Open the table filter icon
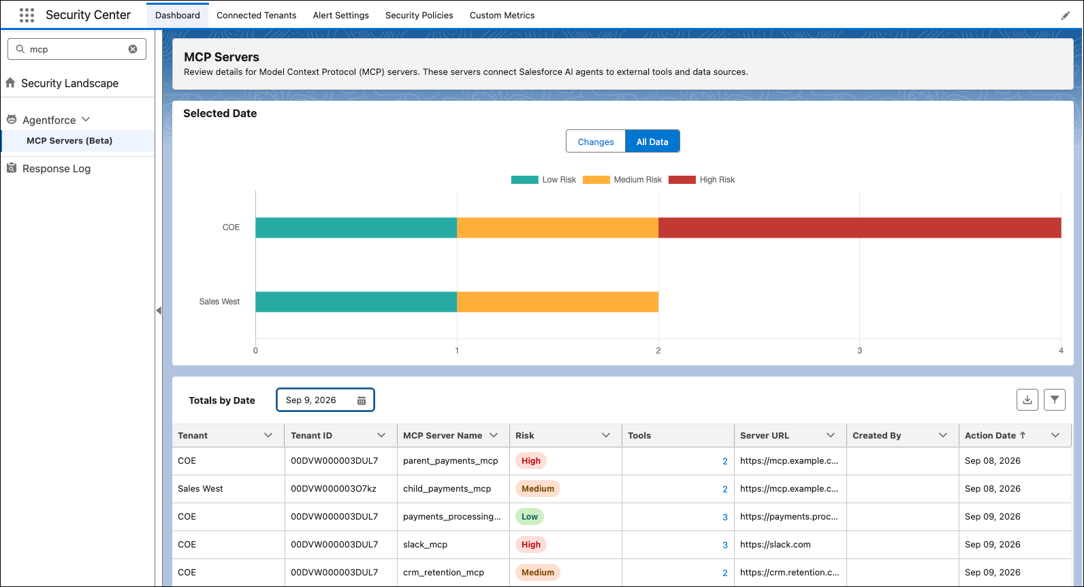This screenshot has height=587, width=1084. tap(1055, 400)
